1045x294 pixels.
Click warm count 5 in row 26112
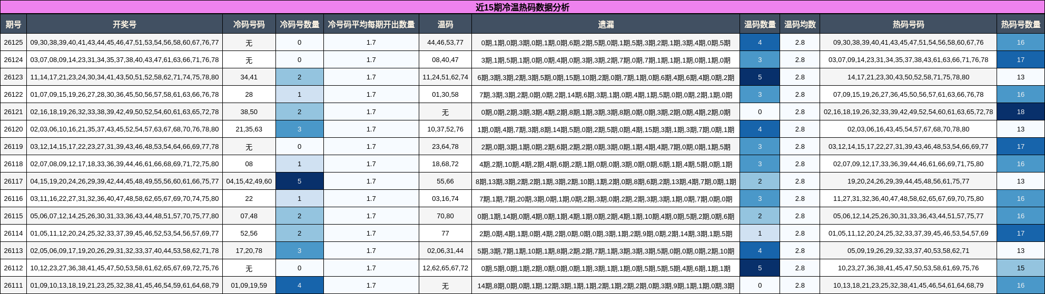pyautogui.click(x=760, y=268)
